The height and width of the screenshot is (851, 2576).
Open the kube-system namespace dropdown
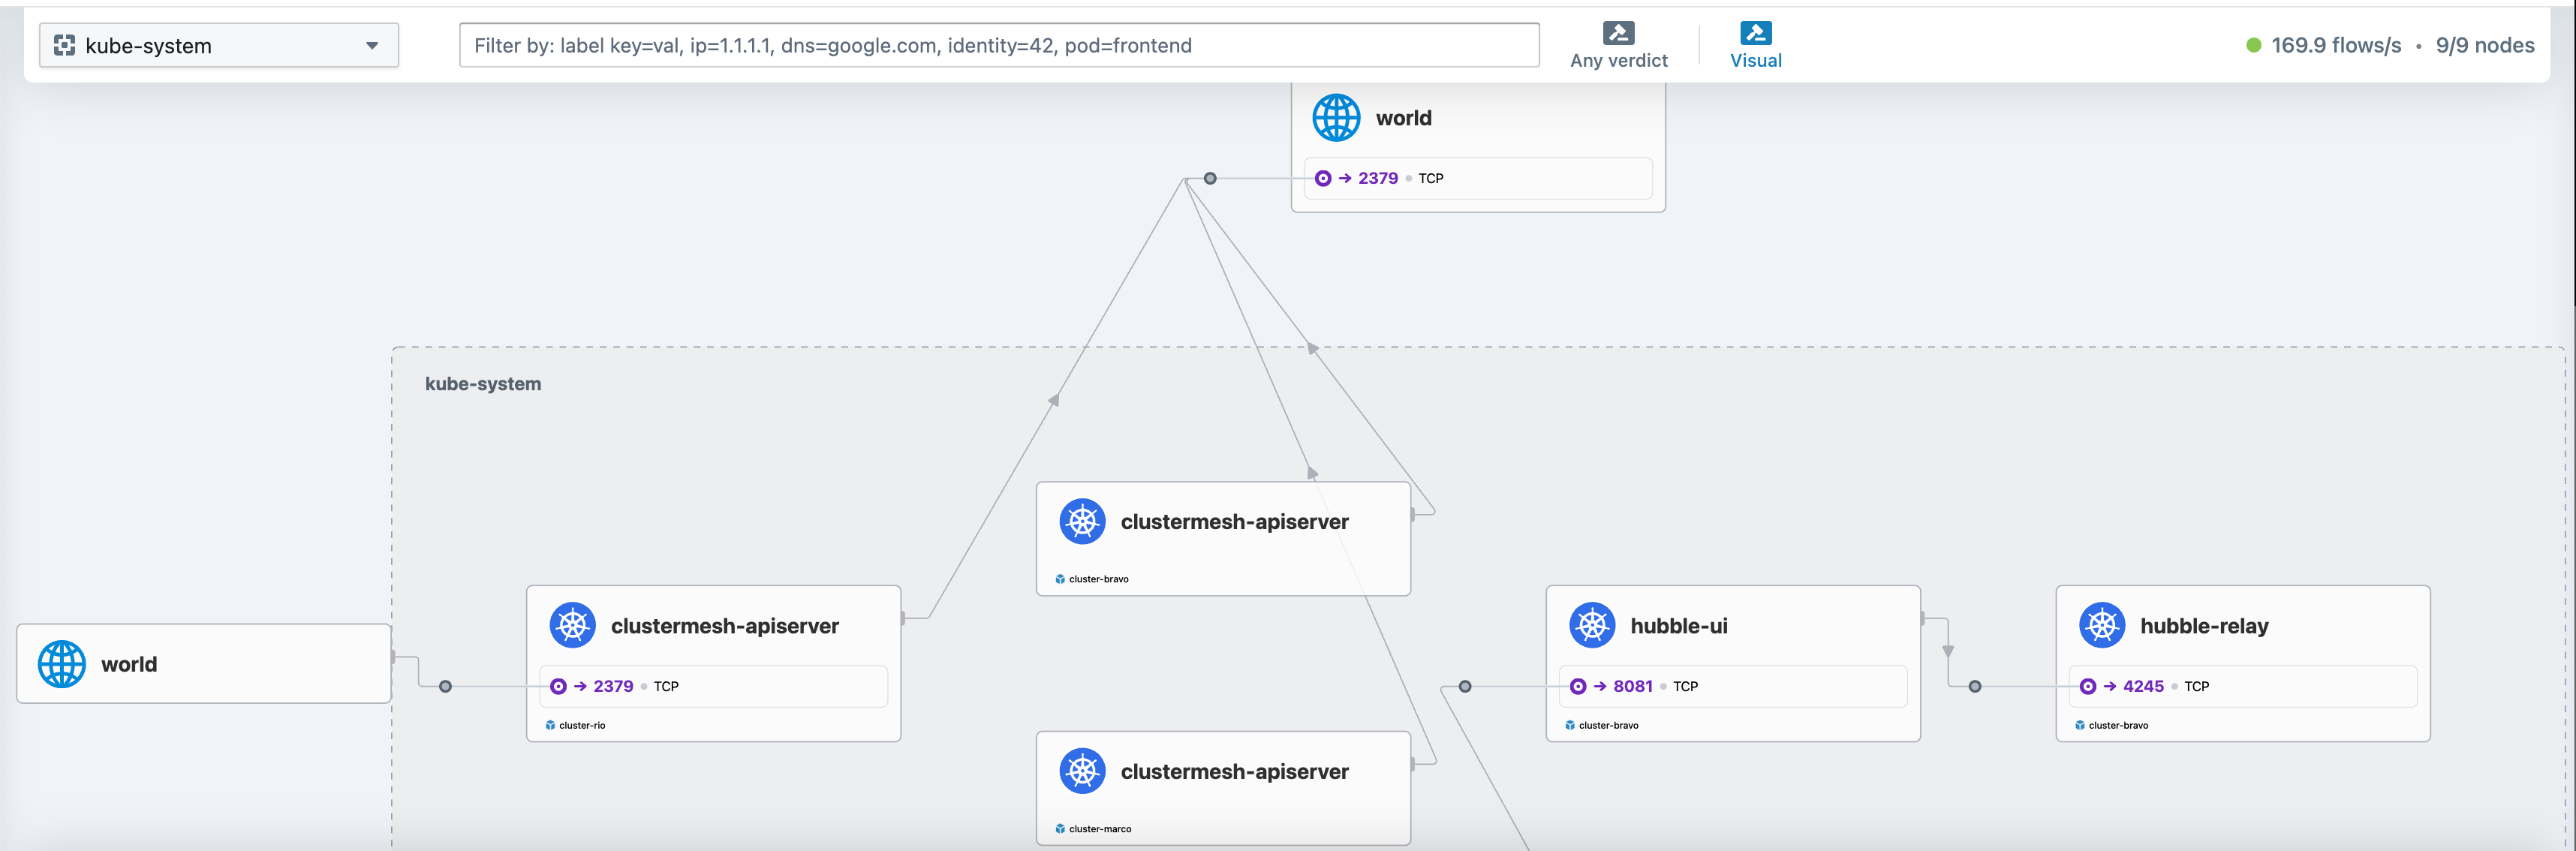point(218,45)
